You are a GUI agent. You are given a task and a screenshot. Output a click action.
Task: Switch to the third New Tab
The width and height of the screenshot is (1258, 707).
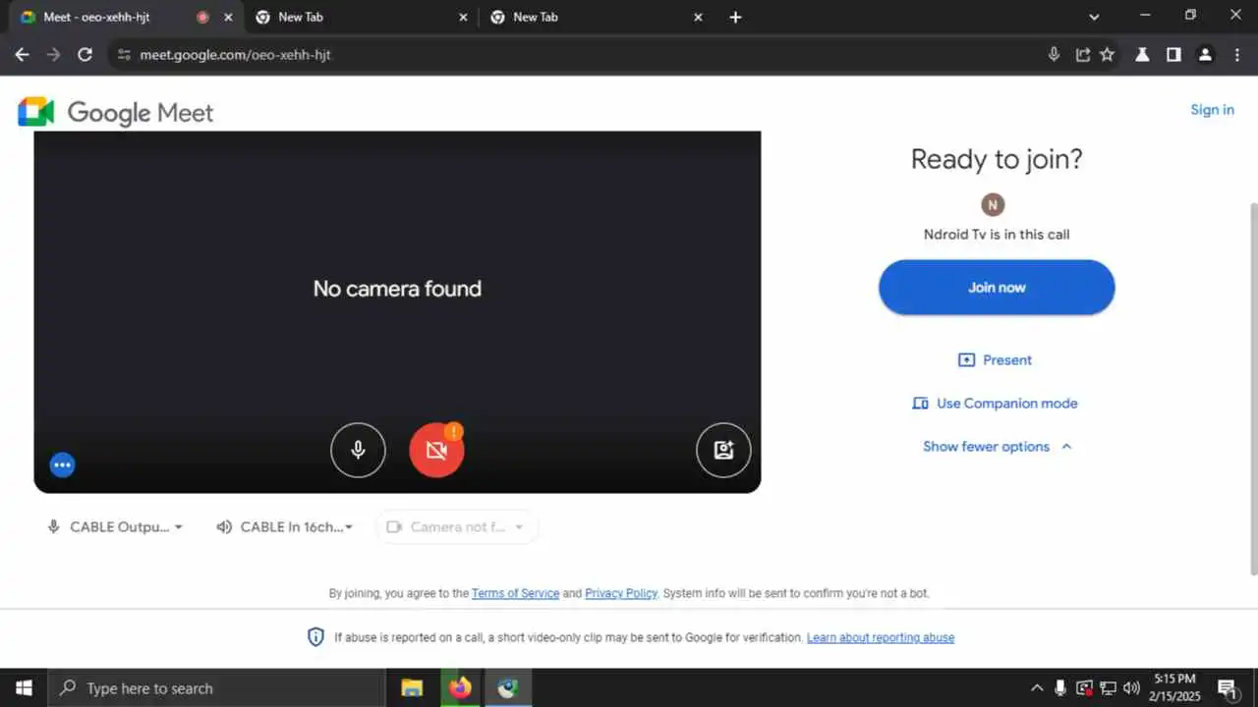click(596, 17)
